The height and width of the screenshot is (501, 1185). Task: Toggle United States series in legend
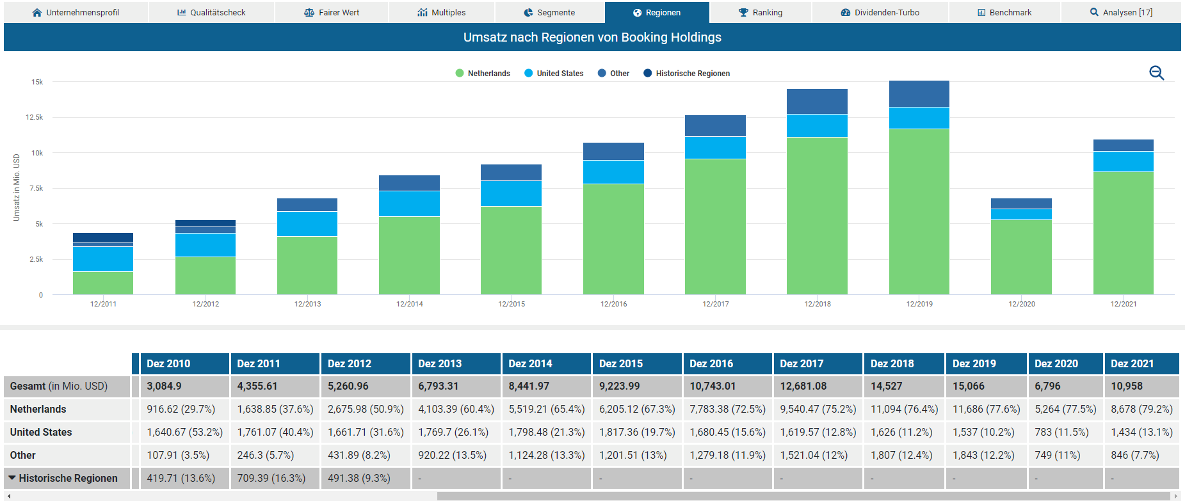click(x=560, y=74)
